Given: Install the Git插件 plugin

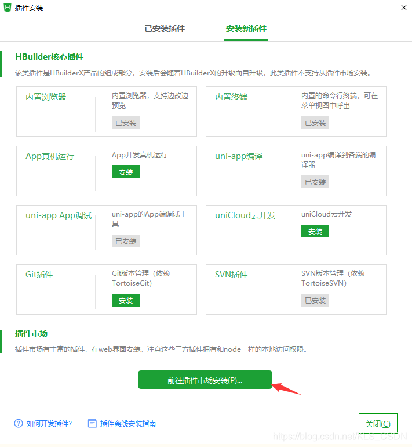Looking at the screenshot, I should [126, 300].
